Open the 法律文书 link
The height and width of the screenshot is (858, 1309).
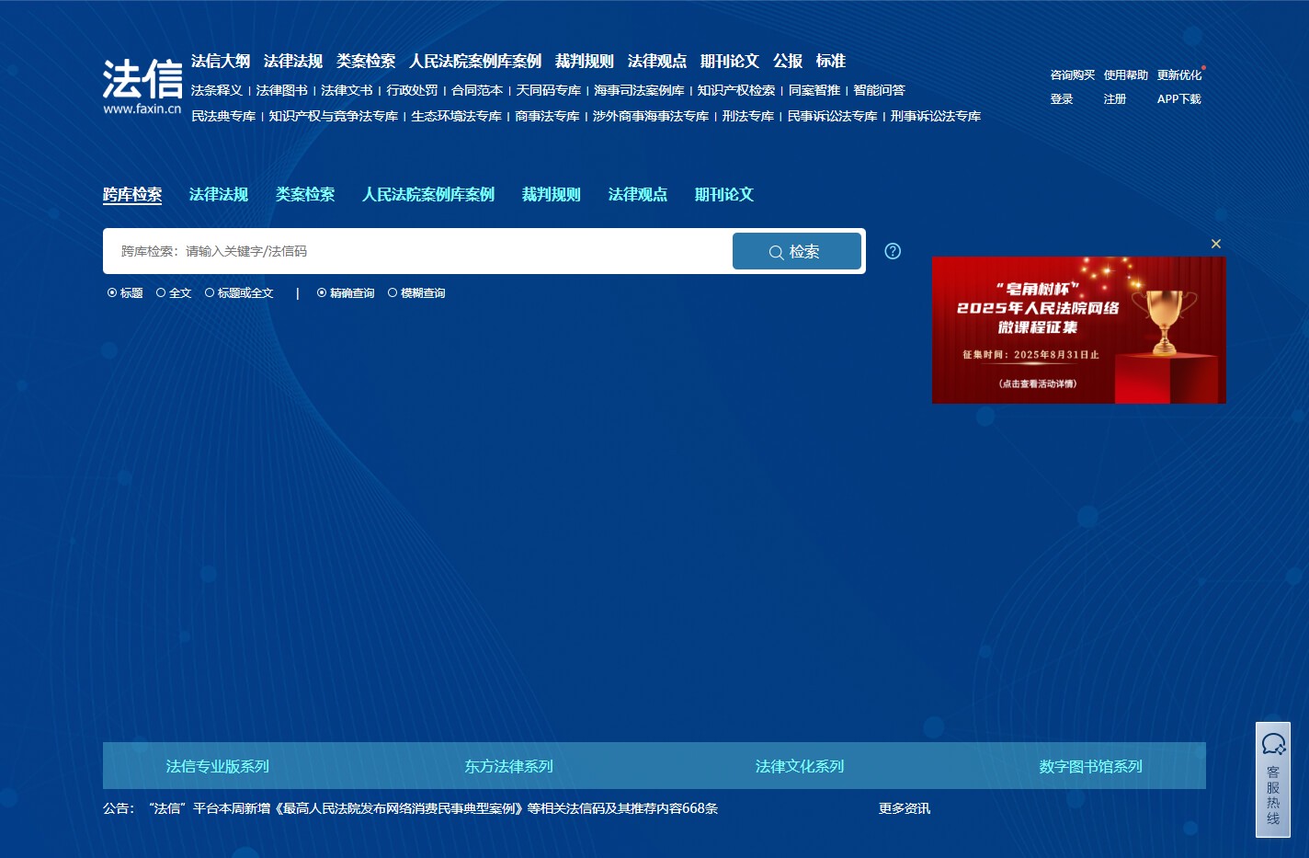[347, 90]
